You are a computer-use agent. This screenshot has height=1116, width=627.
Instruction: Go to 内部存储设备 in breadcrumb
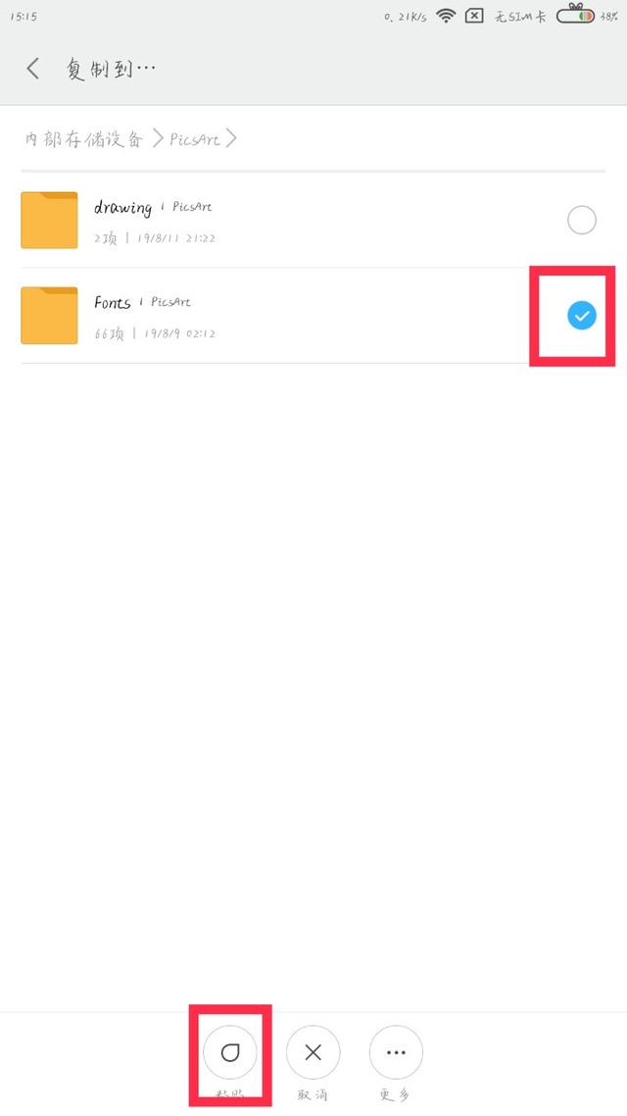[x=84, y=139]
